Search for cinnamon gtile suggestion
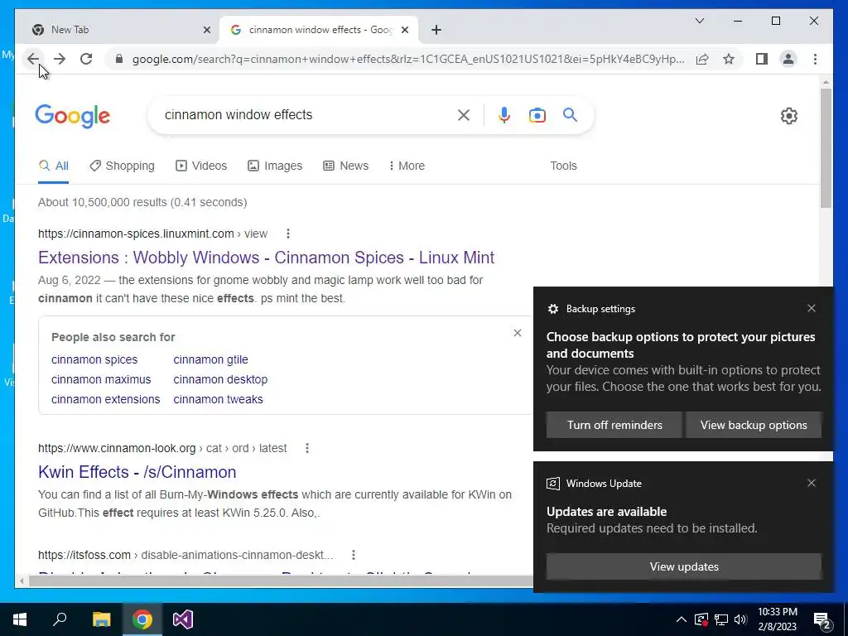 tap(210, 359)
